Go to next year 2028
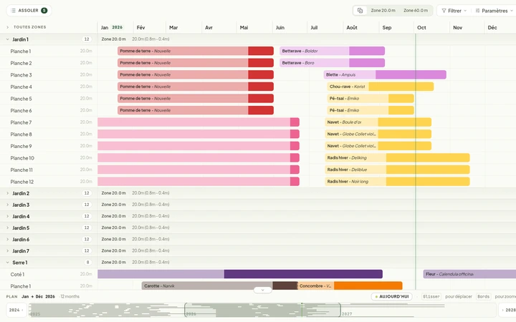Viewport: 516px width, 322px height. 508,310
